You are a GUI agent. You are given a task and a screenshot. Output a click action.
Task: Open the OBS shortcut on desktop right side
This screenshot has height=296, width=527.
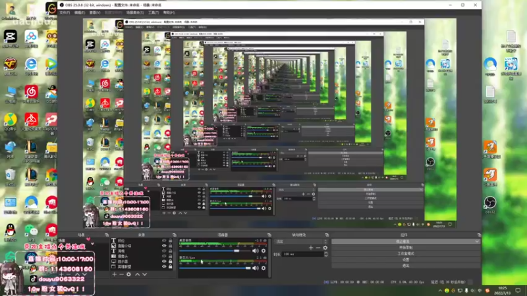click(x=490, y=205)
